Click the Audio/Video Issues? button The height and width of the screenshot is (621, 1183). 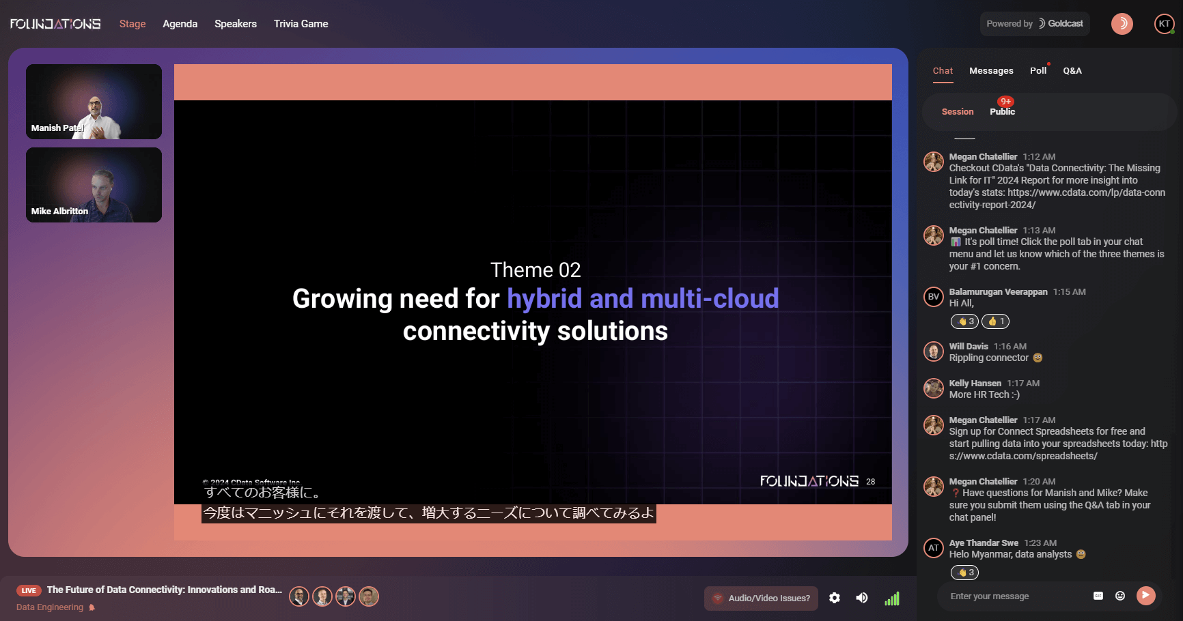click(x=761, y=598)
